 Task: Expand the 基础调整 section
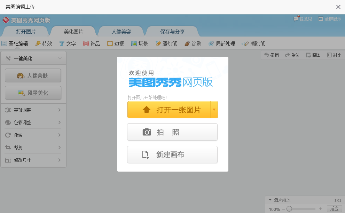[x=33, y=110]
